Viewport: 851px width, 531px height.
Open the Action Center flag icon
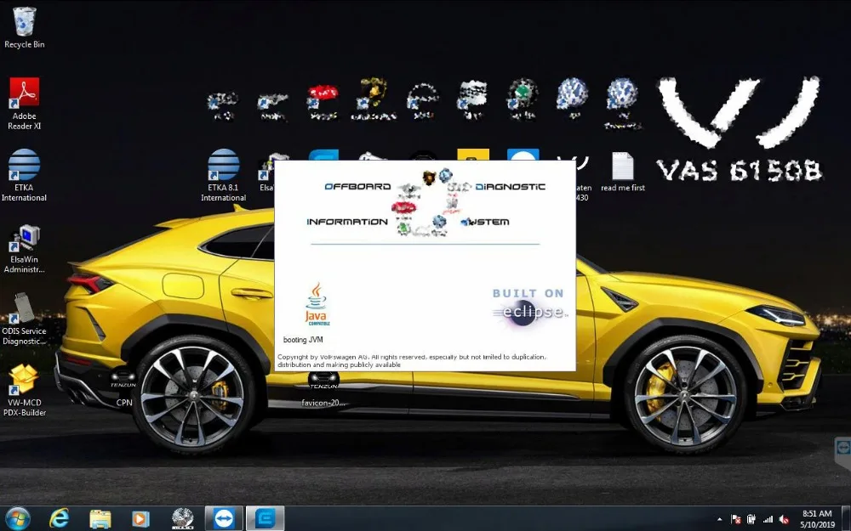(x=736, y=520)
